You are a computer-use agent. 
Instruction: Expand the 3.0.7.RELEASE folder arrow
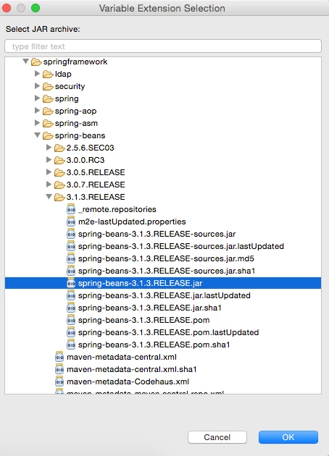pos(49,185)
